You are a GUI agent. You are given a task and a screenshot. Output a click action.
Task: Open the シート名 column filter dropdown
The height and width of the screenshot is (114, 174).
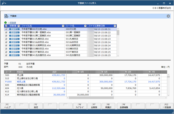(85, 26)
